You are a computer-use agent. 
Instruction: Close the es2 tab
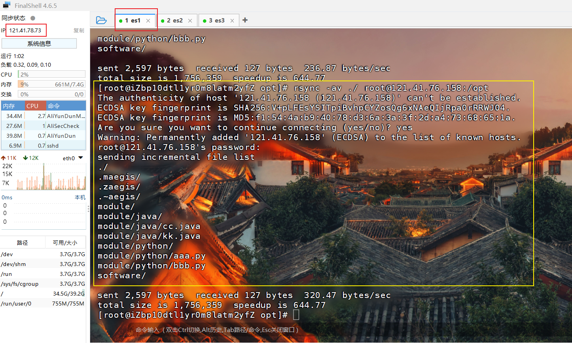[x=190, y=21]
